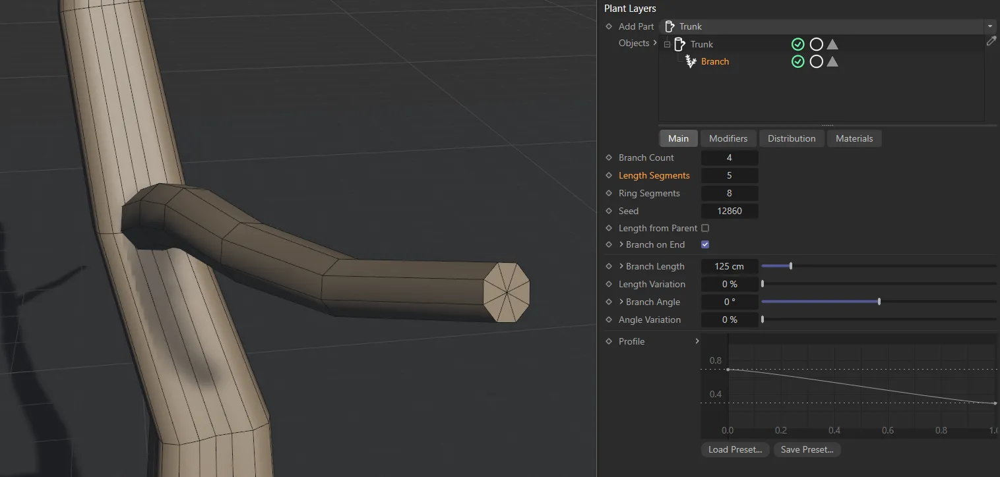1000x477 pixels.
Task: Click the Load Preset button
Action: coord(735,449)
